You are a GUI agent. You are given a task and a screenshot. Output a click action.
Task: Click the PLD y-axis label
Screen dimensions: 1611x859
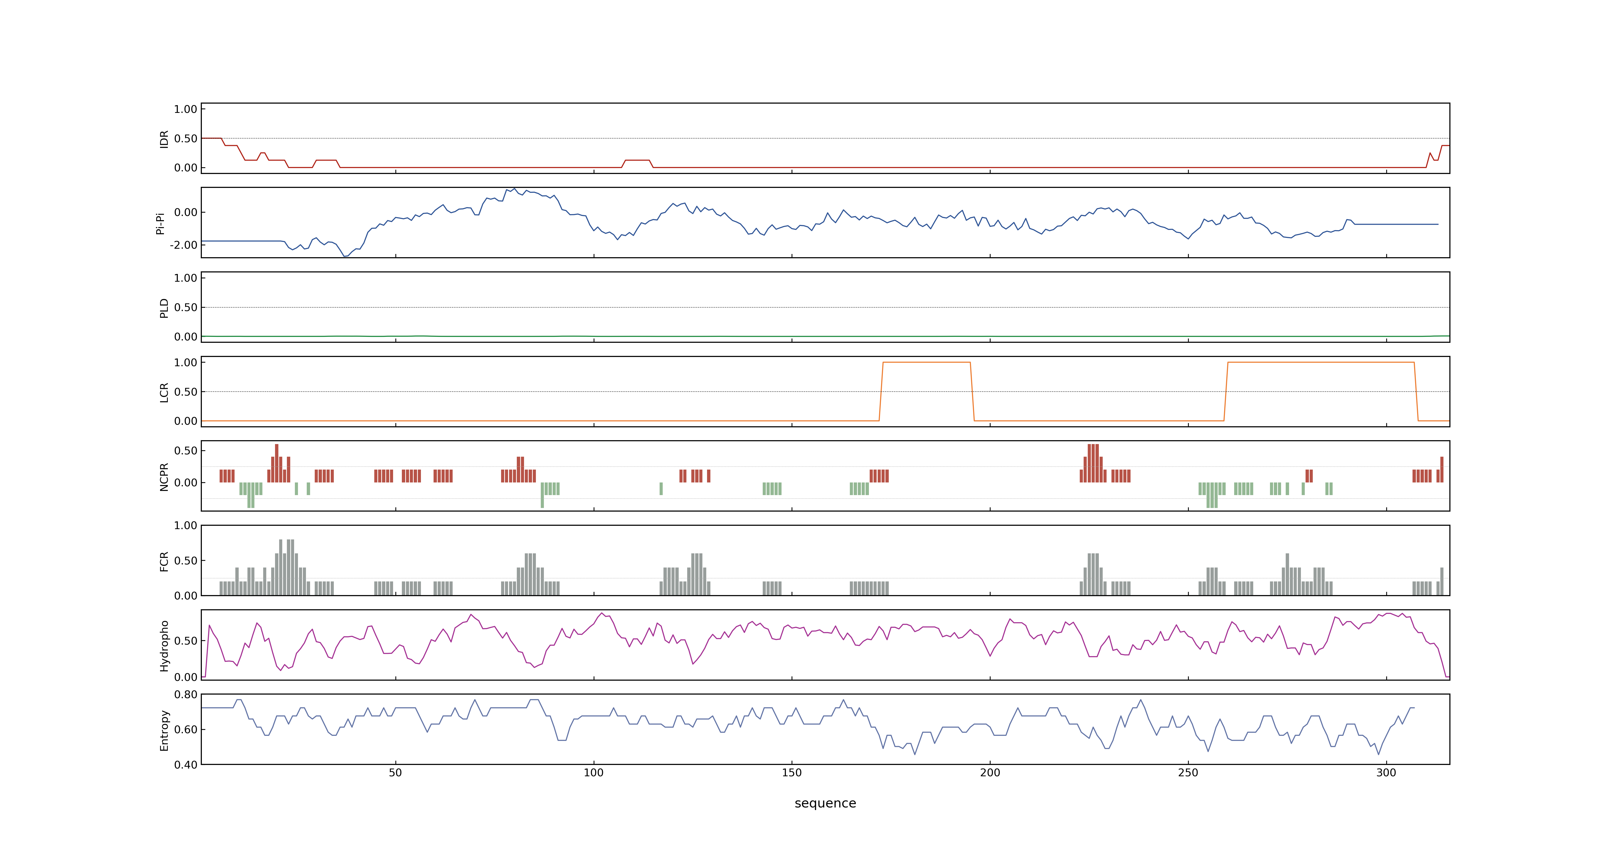pos(164,307)
